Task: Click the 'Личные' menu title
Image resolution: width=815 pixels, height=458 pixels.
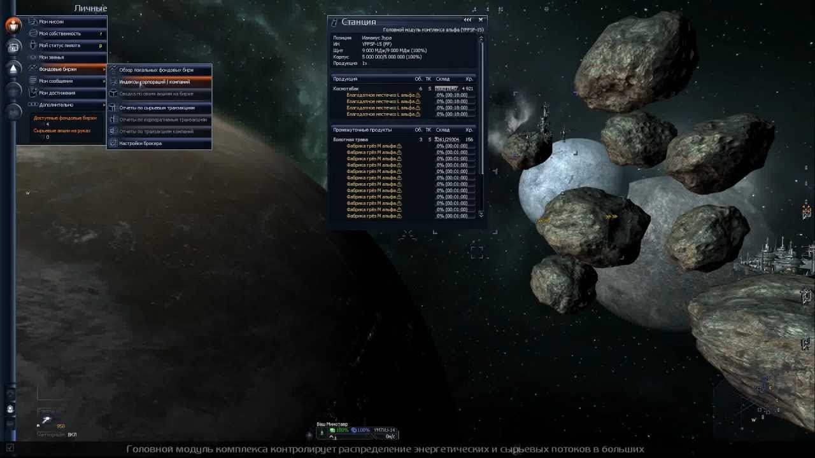Action: click(x=90, y=8)
